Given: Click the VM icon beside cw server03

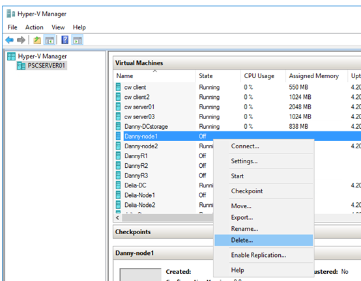Looking at the screenshot, I should point(118,116).
